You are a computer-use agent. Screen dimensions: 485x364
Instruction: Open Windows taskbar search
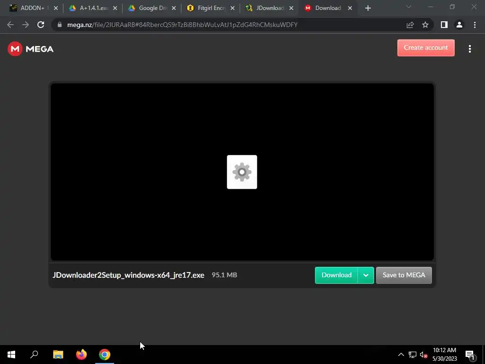coord(34,355)
